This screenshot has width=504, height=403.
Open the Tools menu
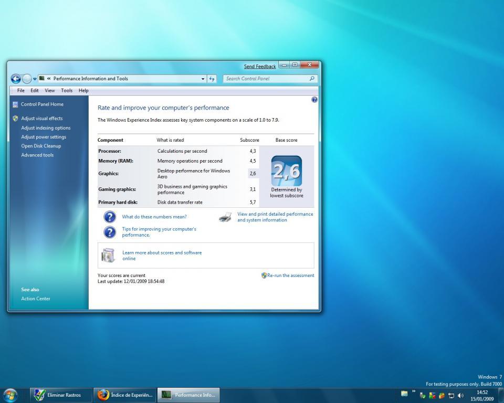pyautogui.click(x=67, y=91)
